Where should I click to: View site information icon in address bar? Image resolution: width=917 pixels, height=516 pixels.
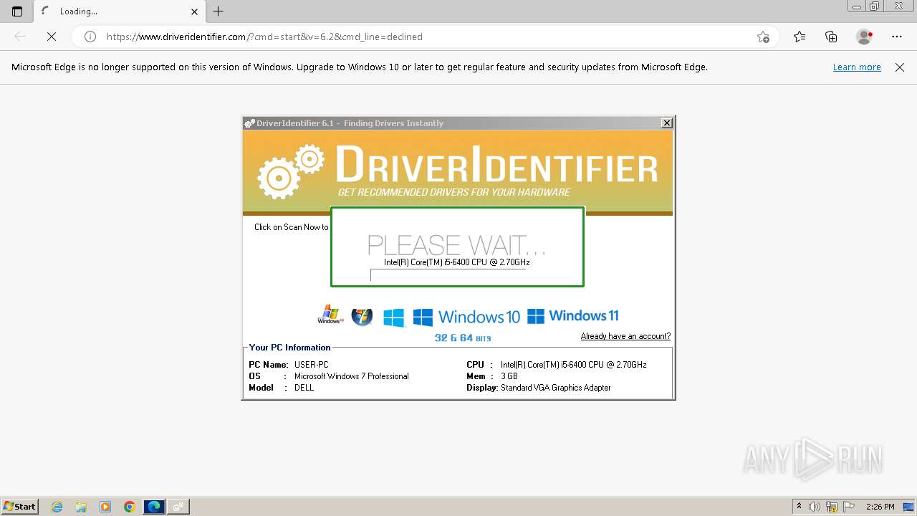coord(90,37)
